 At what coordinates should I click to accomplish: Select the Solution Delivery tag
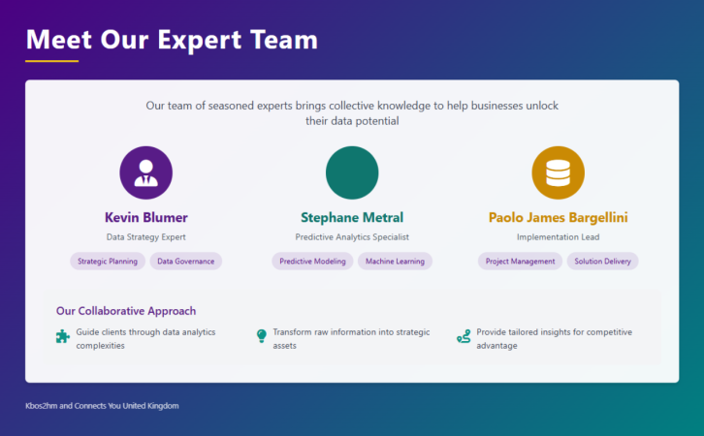click(x=602, y=261)
